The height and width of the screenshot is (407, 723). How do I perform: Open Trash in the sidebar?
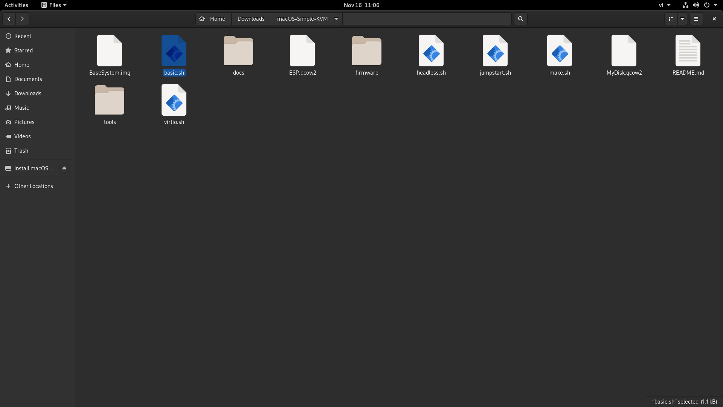tap(21, 151)
